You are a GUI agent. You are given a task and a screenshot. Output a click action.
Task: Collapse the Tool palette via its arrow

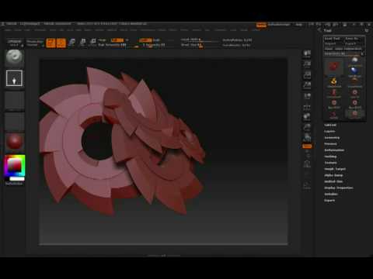[x=319, y=30]
